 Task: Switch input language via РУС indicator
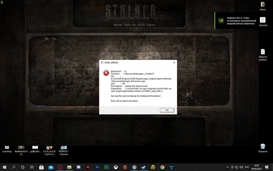[x=247, y=167]
